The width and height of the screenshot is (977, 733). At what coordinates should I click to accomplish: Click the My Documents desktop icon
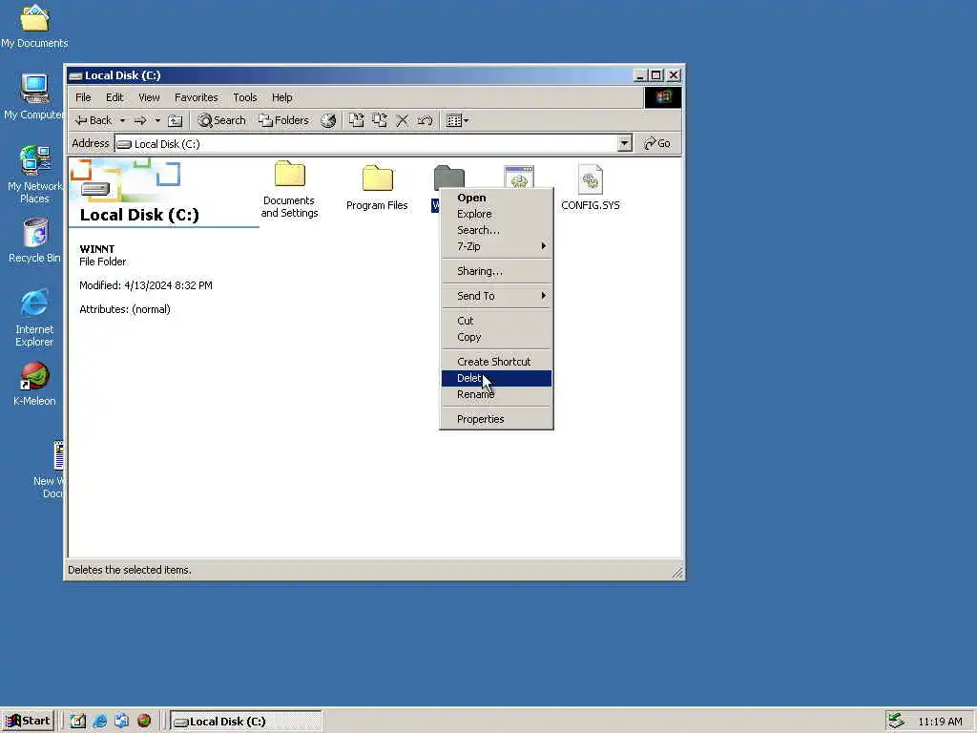coord(34,26)
